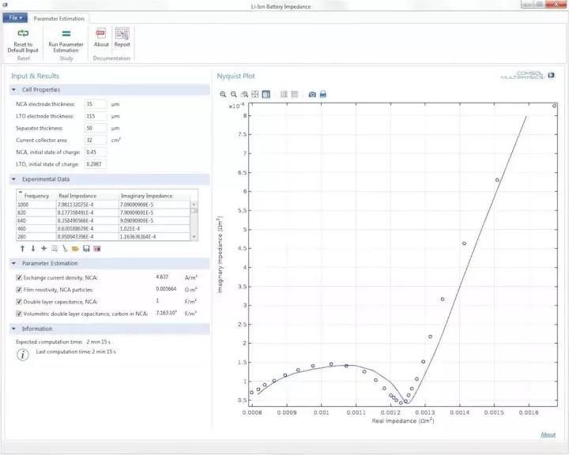
Task: Open the Report documentation icon
Action: (x=122, y=34)
